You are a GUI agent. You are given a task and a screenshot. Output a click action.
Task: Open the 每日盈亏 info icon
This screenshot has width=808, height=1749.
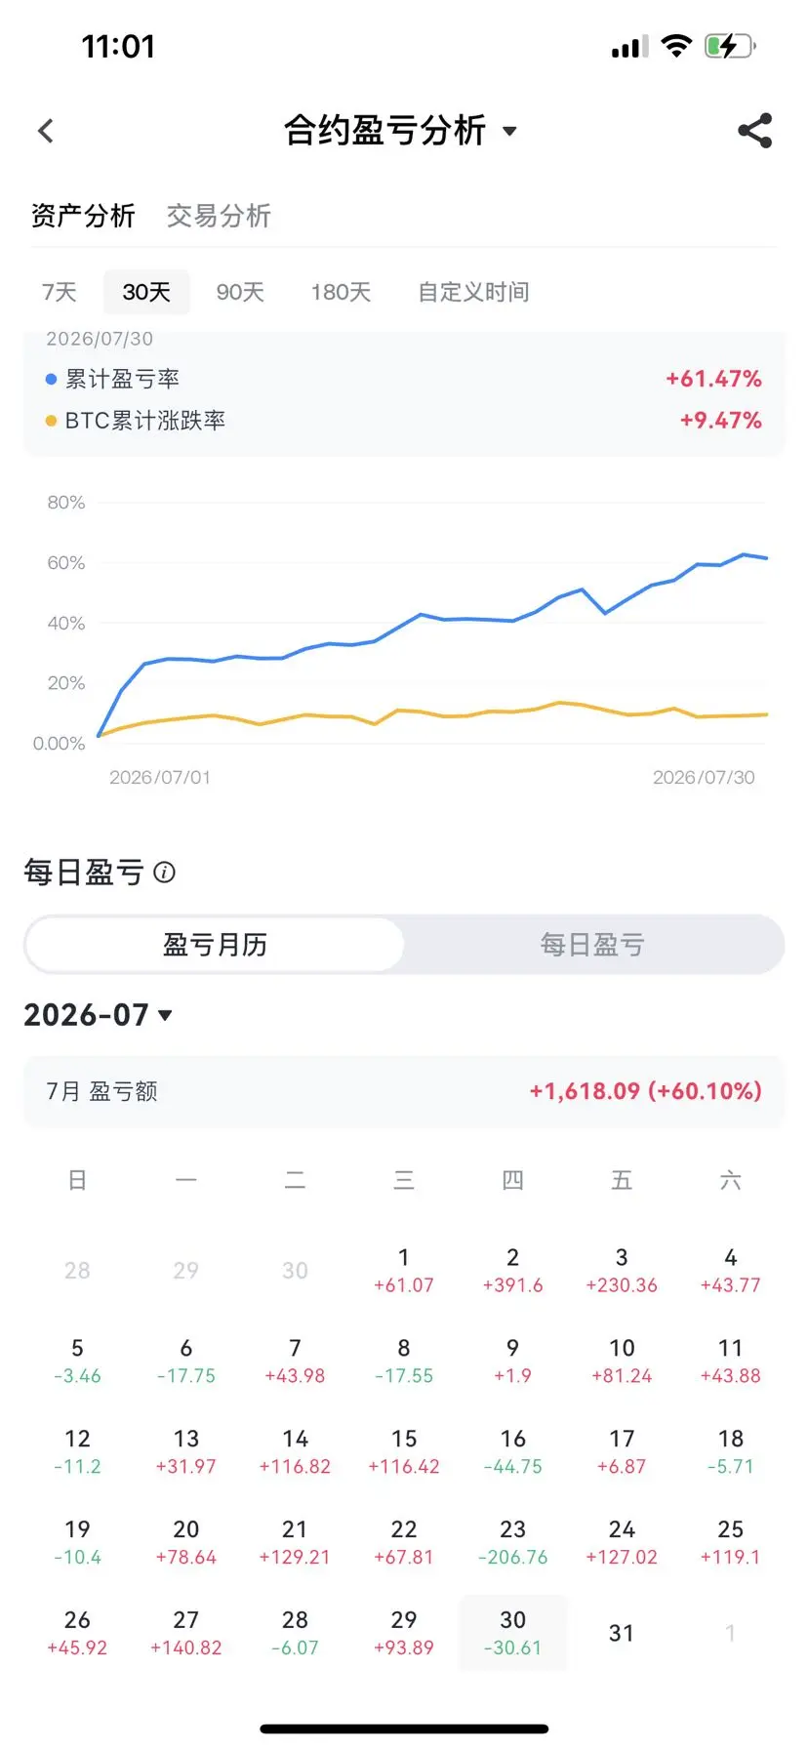(165, 873)
